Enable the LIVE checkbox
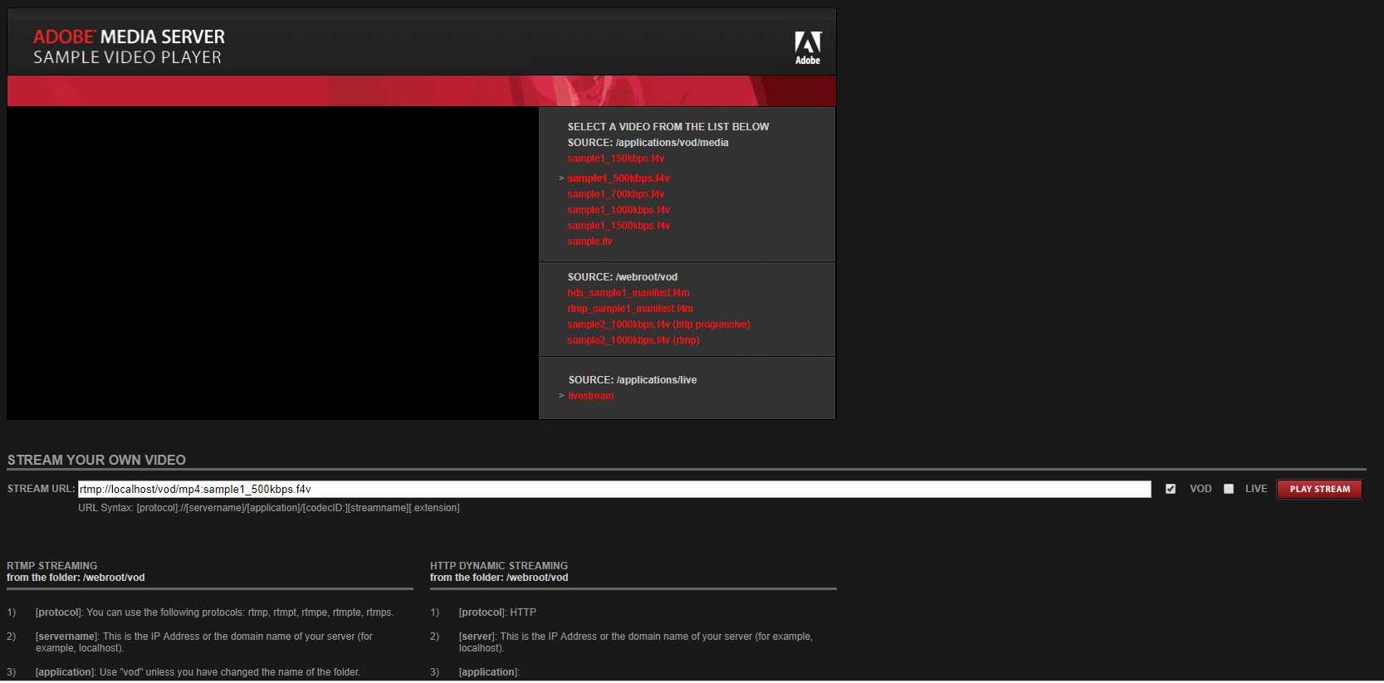 tap(1229, 489)
